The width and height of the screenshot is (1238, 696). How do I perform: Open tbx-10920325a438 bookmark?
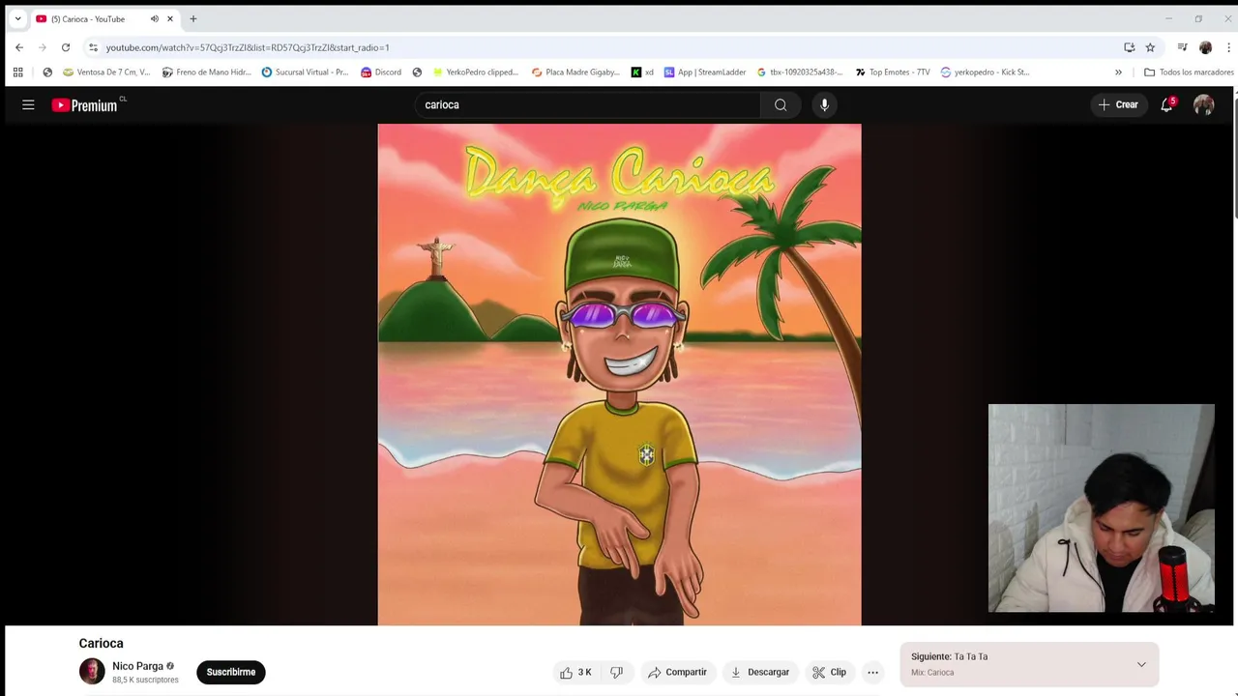pyautogui.click(x=800, y=72)
